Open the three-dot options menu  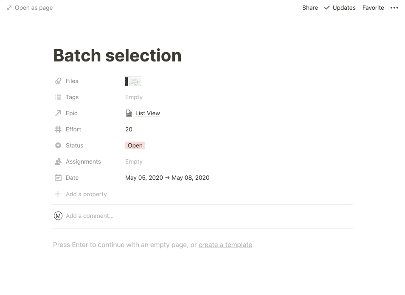click(x=394, y=8)
